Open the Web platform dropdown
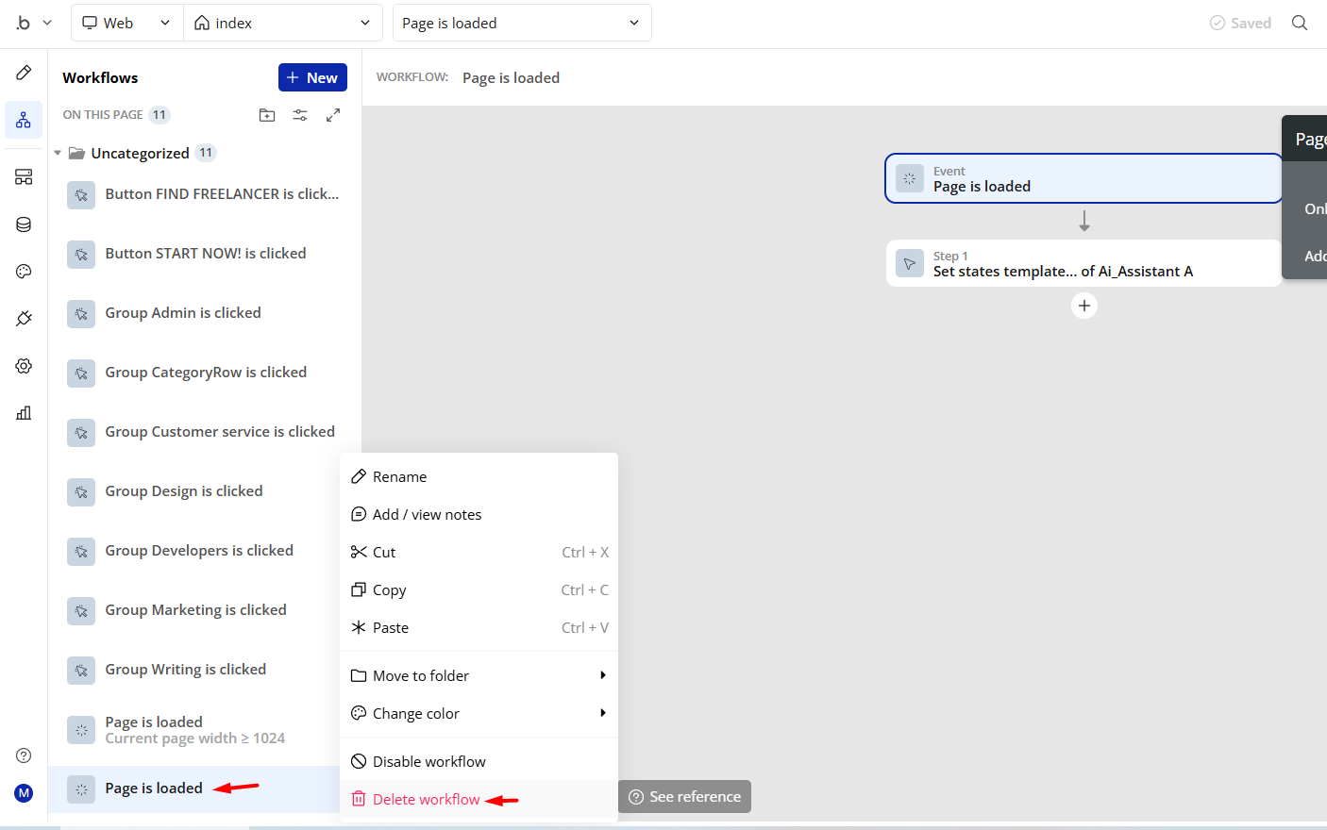 click(x=126, y=23)
